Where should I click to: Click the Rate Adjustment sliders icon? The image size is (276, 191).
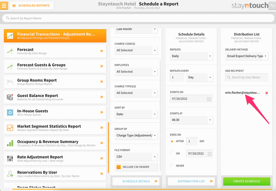coord(10,158)
